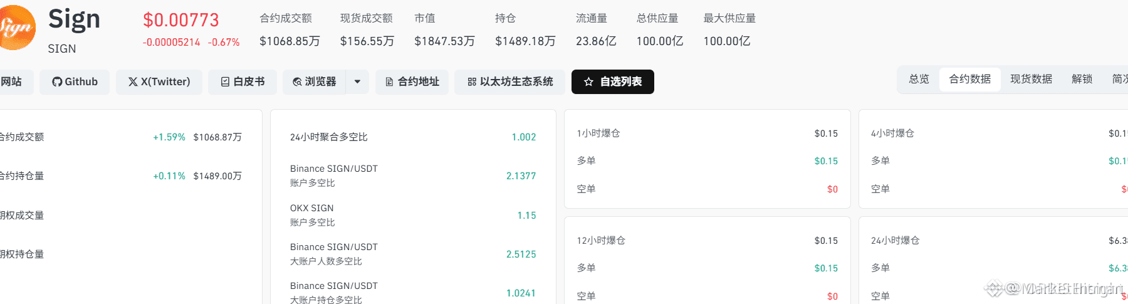1128x304 pixels.
Task: Click the +1.59% volume change
Action: [x=169, y=137]
